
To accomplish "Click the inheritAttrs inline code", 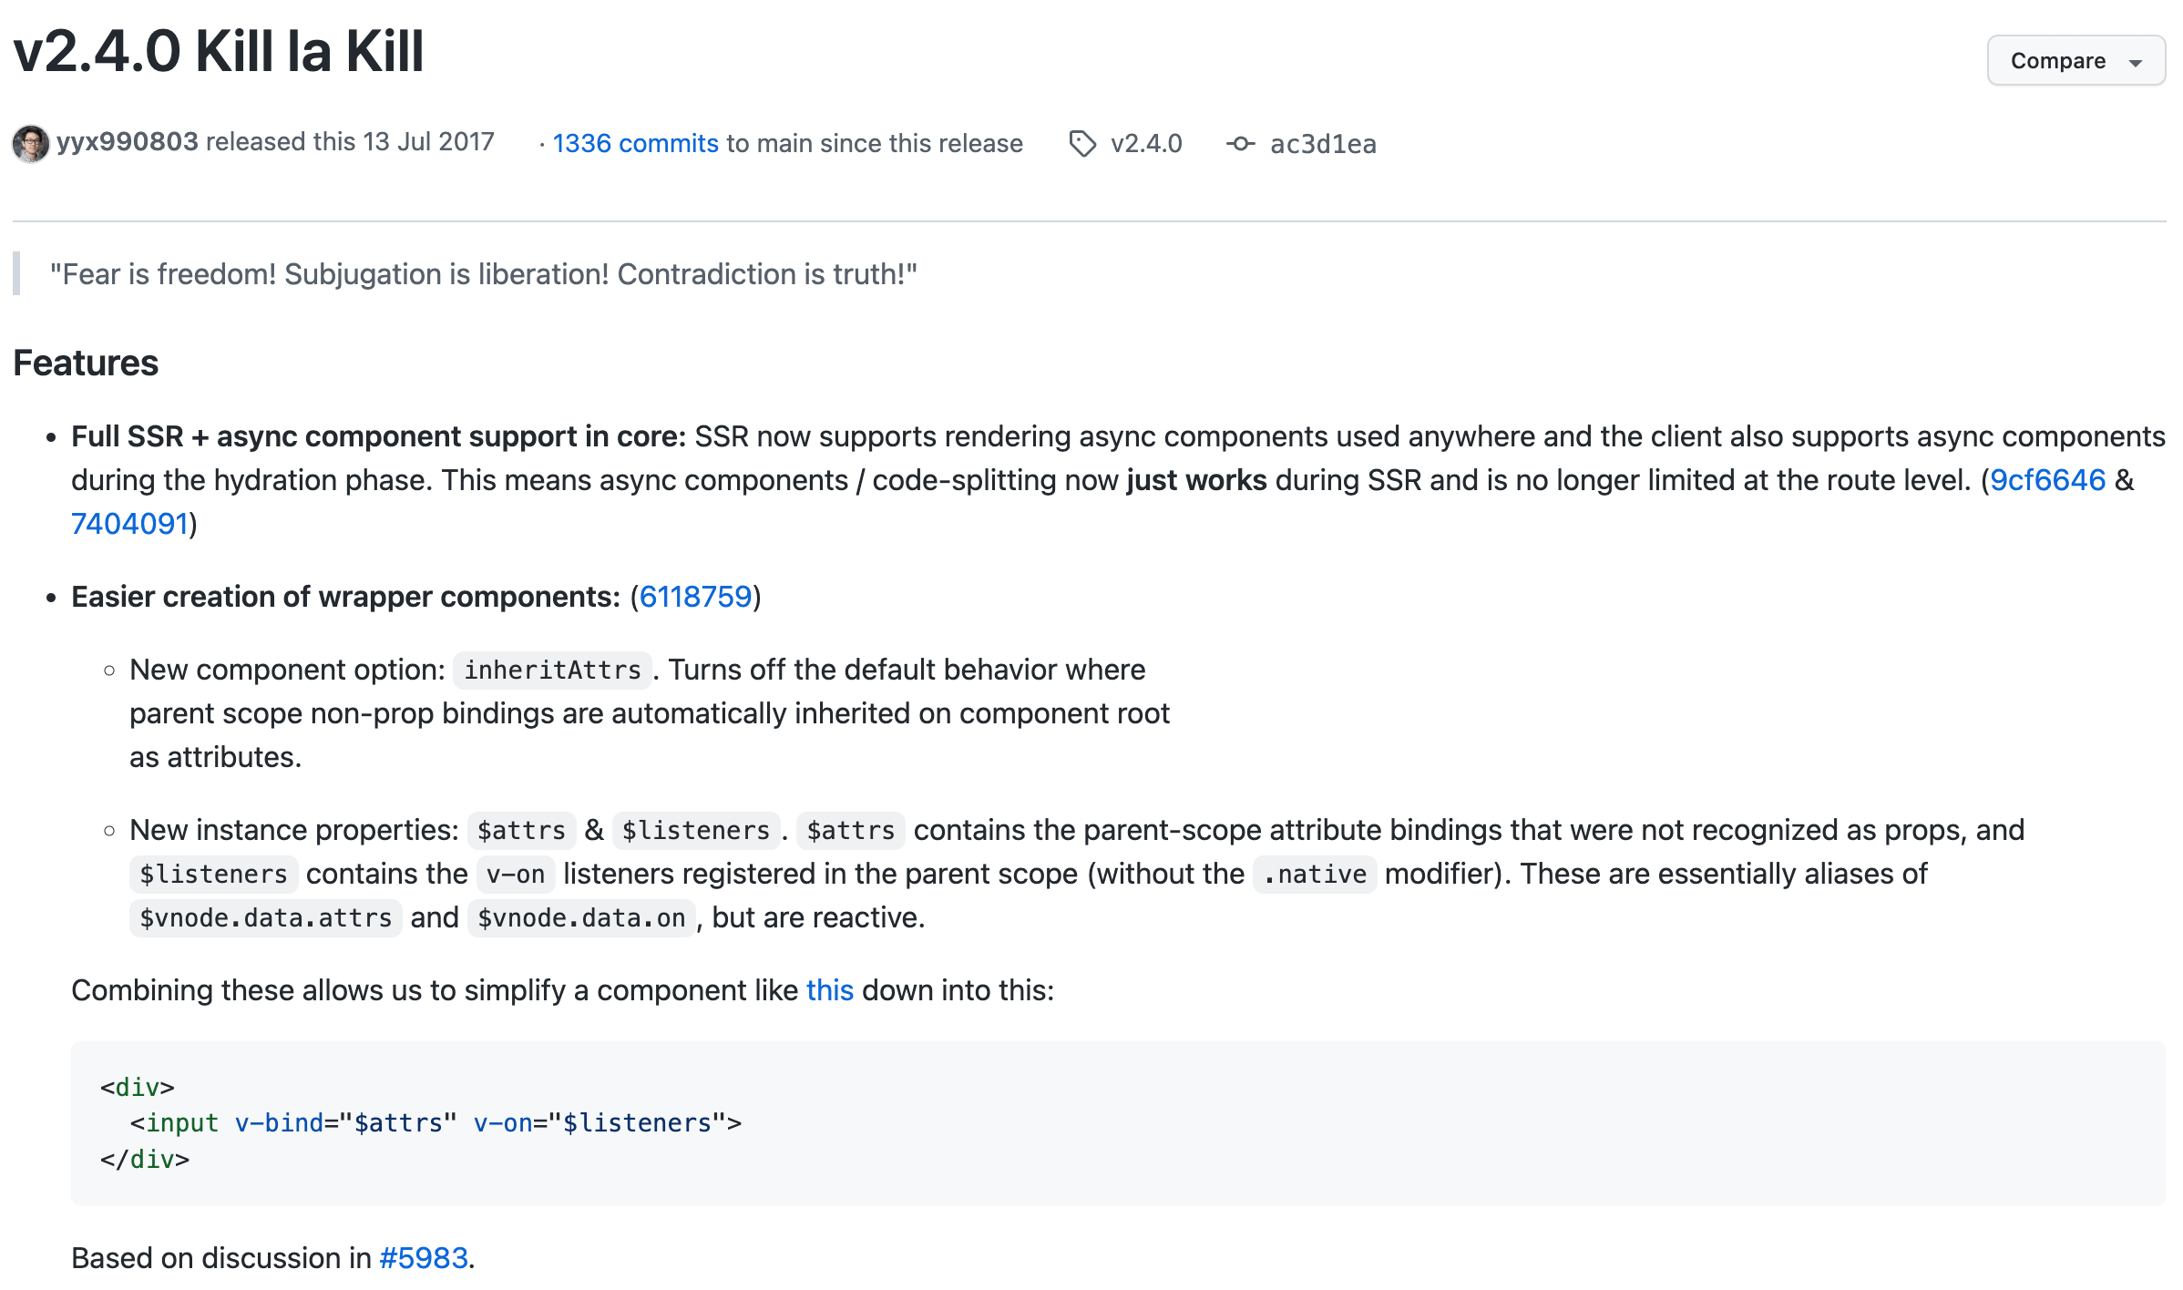I will coord(552,671).
